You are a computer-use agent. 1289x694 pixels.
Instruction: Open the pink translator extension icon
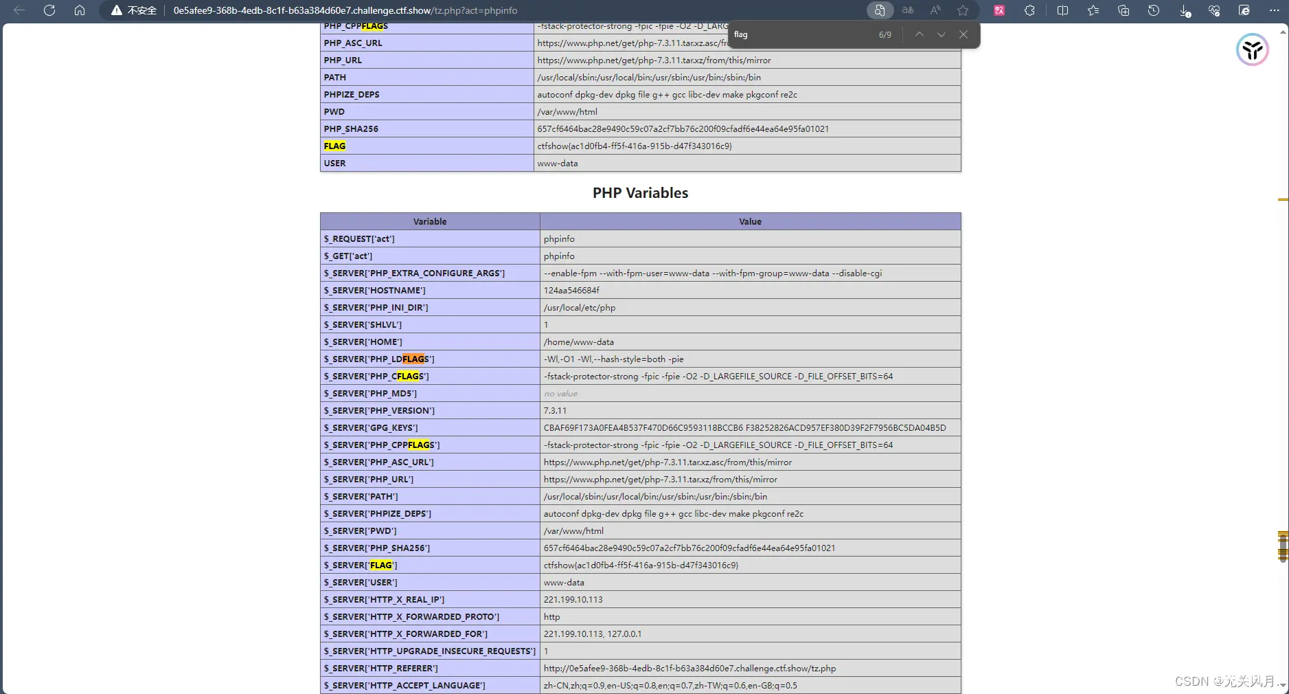(x=999, y=10)
